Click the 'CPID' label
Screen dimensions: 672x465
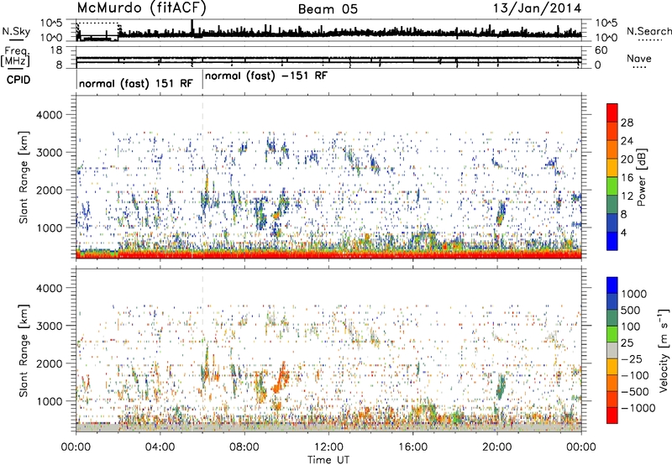[18, 80]
